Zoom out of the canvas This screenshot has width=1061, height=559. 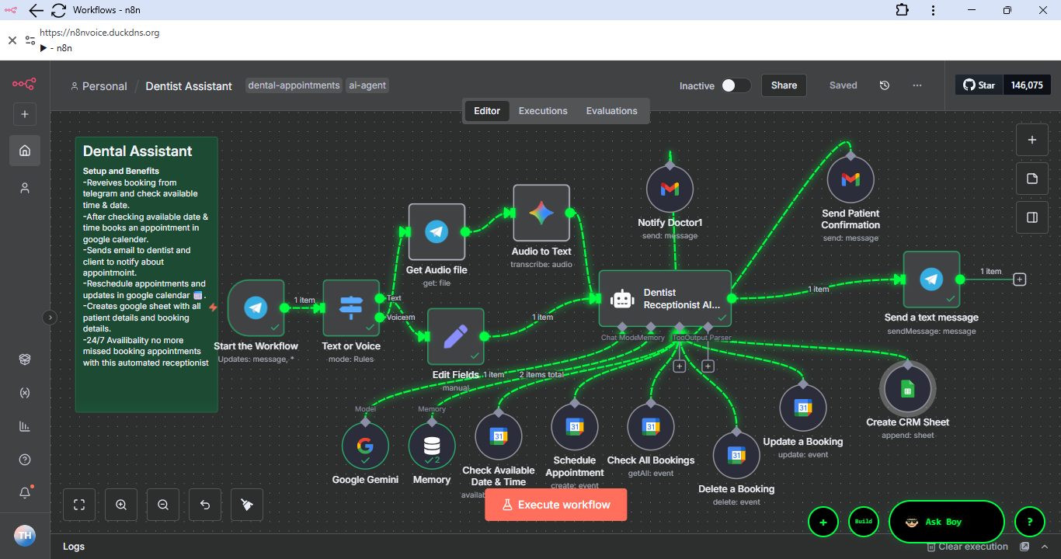(x=163, y=505)
